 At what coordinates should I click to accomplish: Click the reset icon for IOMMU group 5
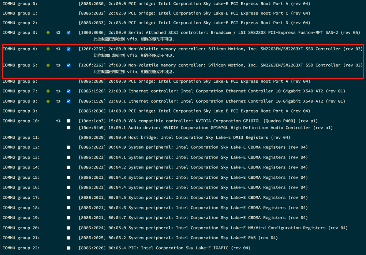click(x=58, y=65)
